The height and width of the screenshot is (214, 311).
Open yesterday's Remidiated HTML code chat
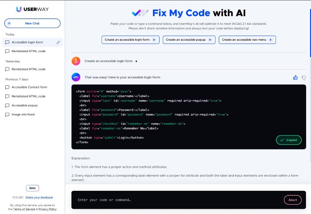[x=29, y=69]
